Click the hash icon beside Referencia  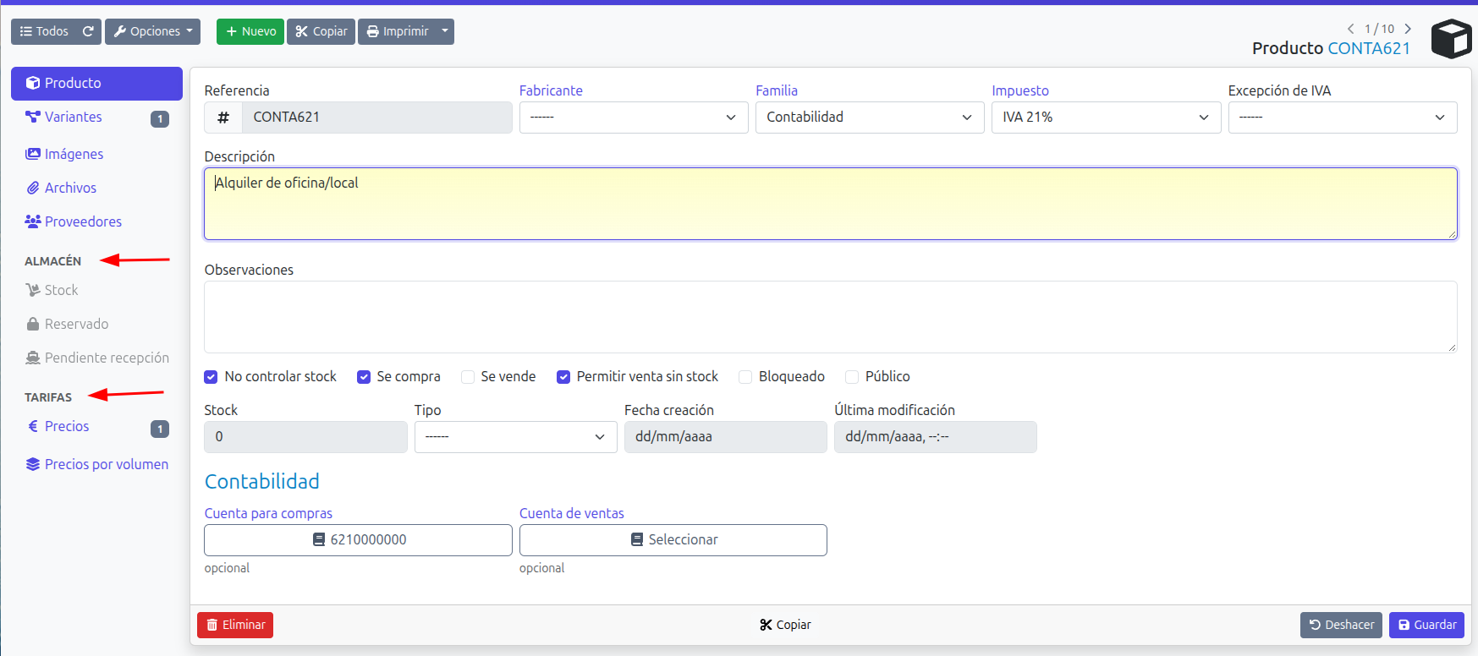223,118
